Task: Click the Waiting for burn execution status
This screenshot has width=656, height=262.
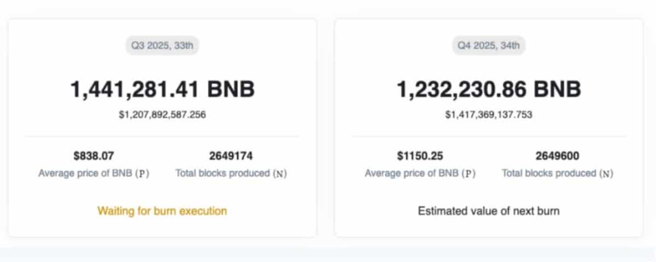Action: click(x=162, y=211)
